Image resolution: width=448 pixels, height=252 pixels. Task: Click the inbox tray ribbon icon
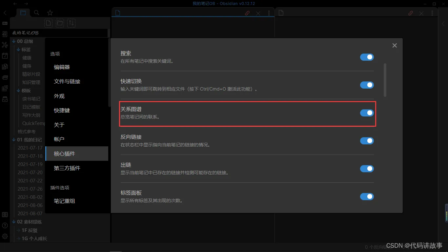click(x=5, y=99)
